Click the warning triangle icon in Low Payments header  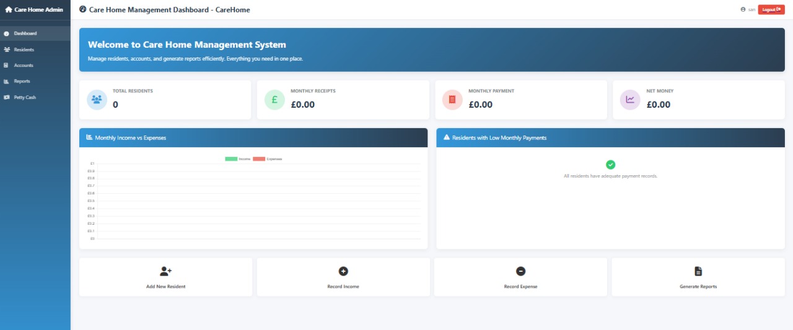[x=447, y=137]
